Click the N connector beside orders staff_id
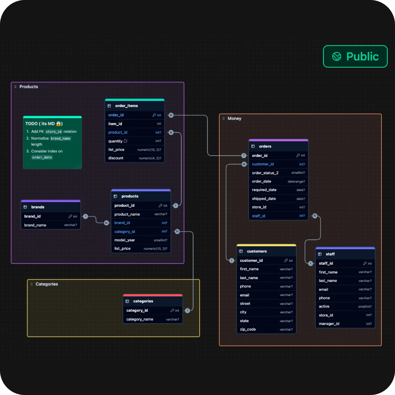This screenshot has height=395, width=395. click(x=315, y=216)
